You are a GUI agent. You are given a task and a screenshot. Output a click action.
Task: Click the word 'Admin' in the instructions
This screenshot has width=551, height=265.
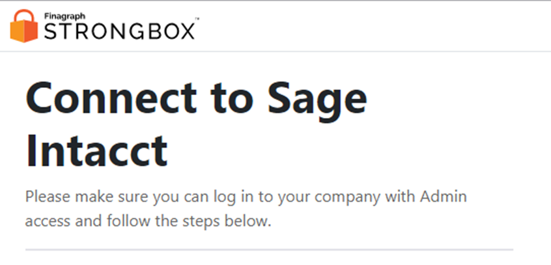(444, 197)
